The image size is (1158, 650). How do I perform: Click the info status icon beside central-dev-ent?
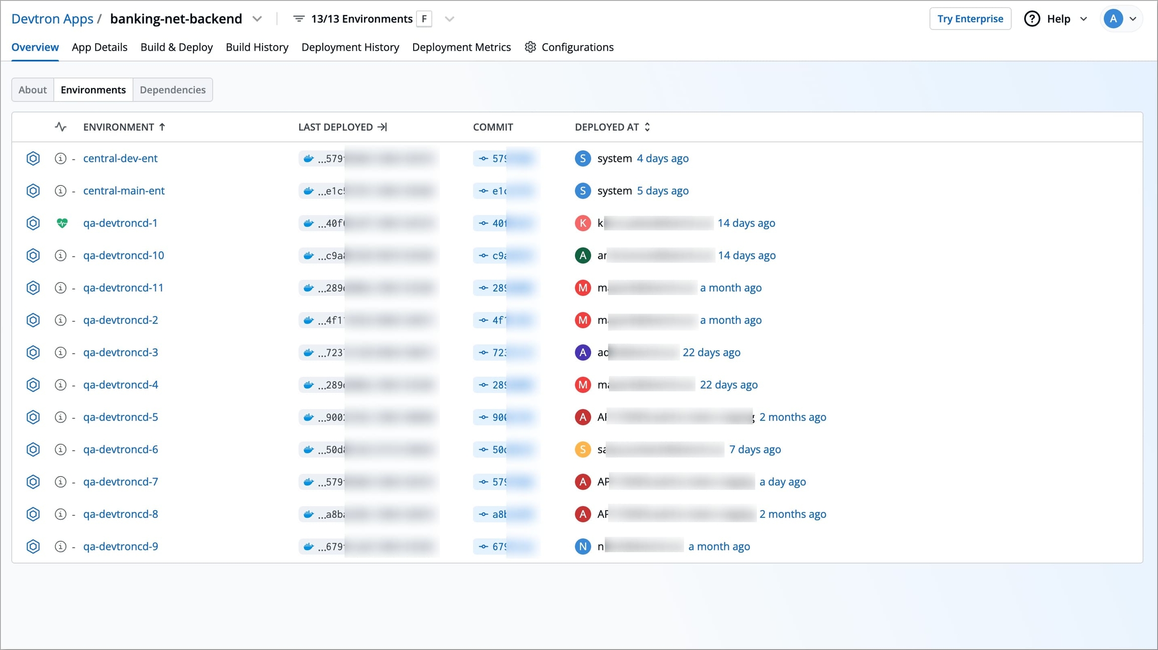tap(60, 158)
